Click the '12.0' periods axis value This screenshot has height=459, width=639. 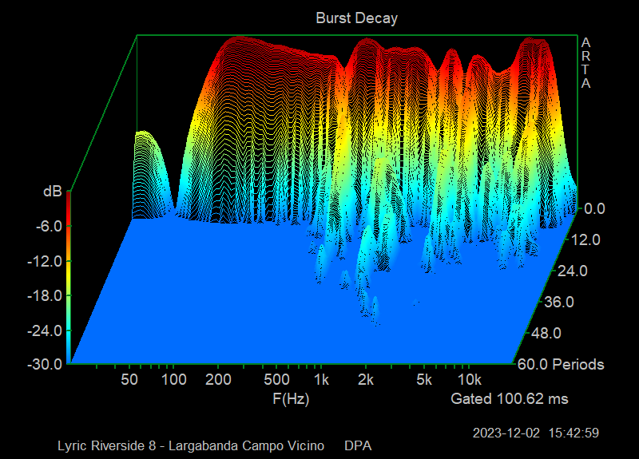pos(585,240)
